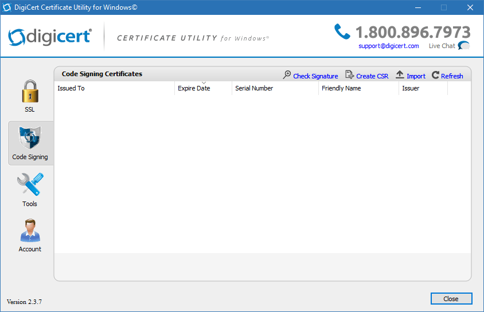Select the Code Signing shield icon
484x312 pixels.
coord(30,137)
